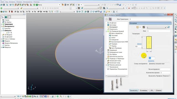Expand Траектории in explorer tree
The width and height of the screenshot is (177, 99).
point(1,24)
